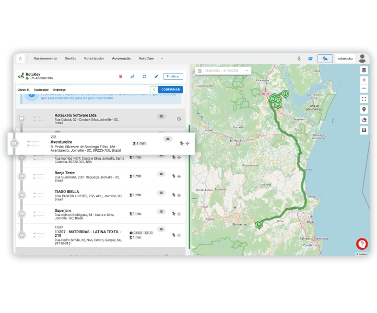The image size is (377, 313).
Task: Click the 08:00 - 12:00 time window
Action: coord(141,233)
